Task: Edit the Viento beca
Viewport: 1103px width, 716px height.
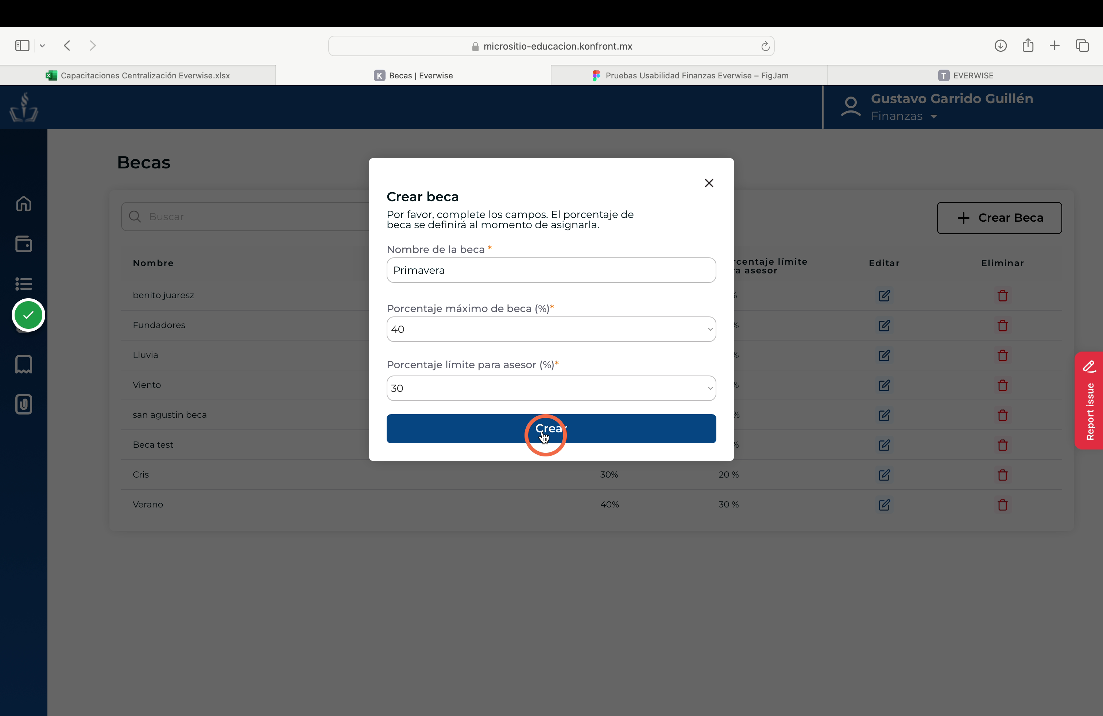Action: [884, 385]
